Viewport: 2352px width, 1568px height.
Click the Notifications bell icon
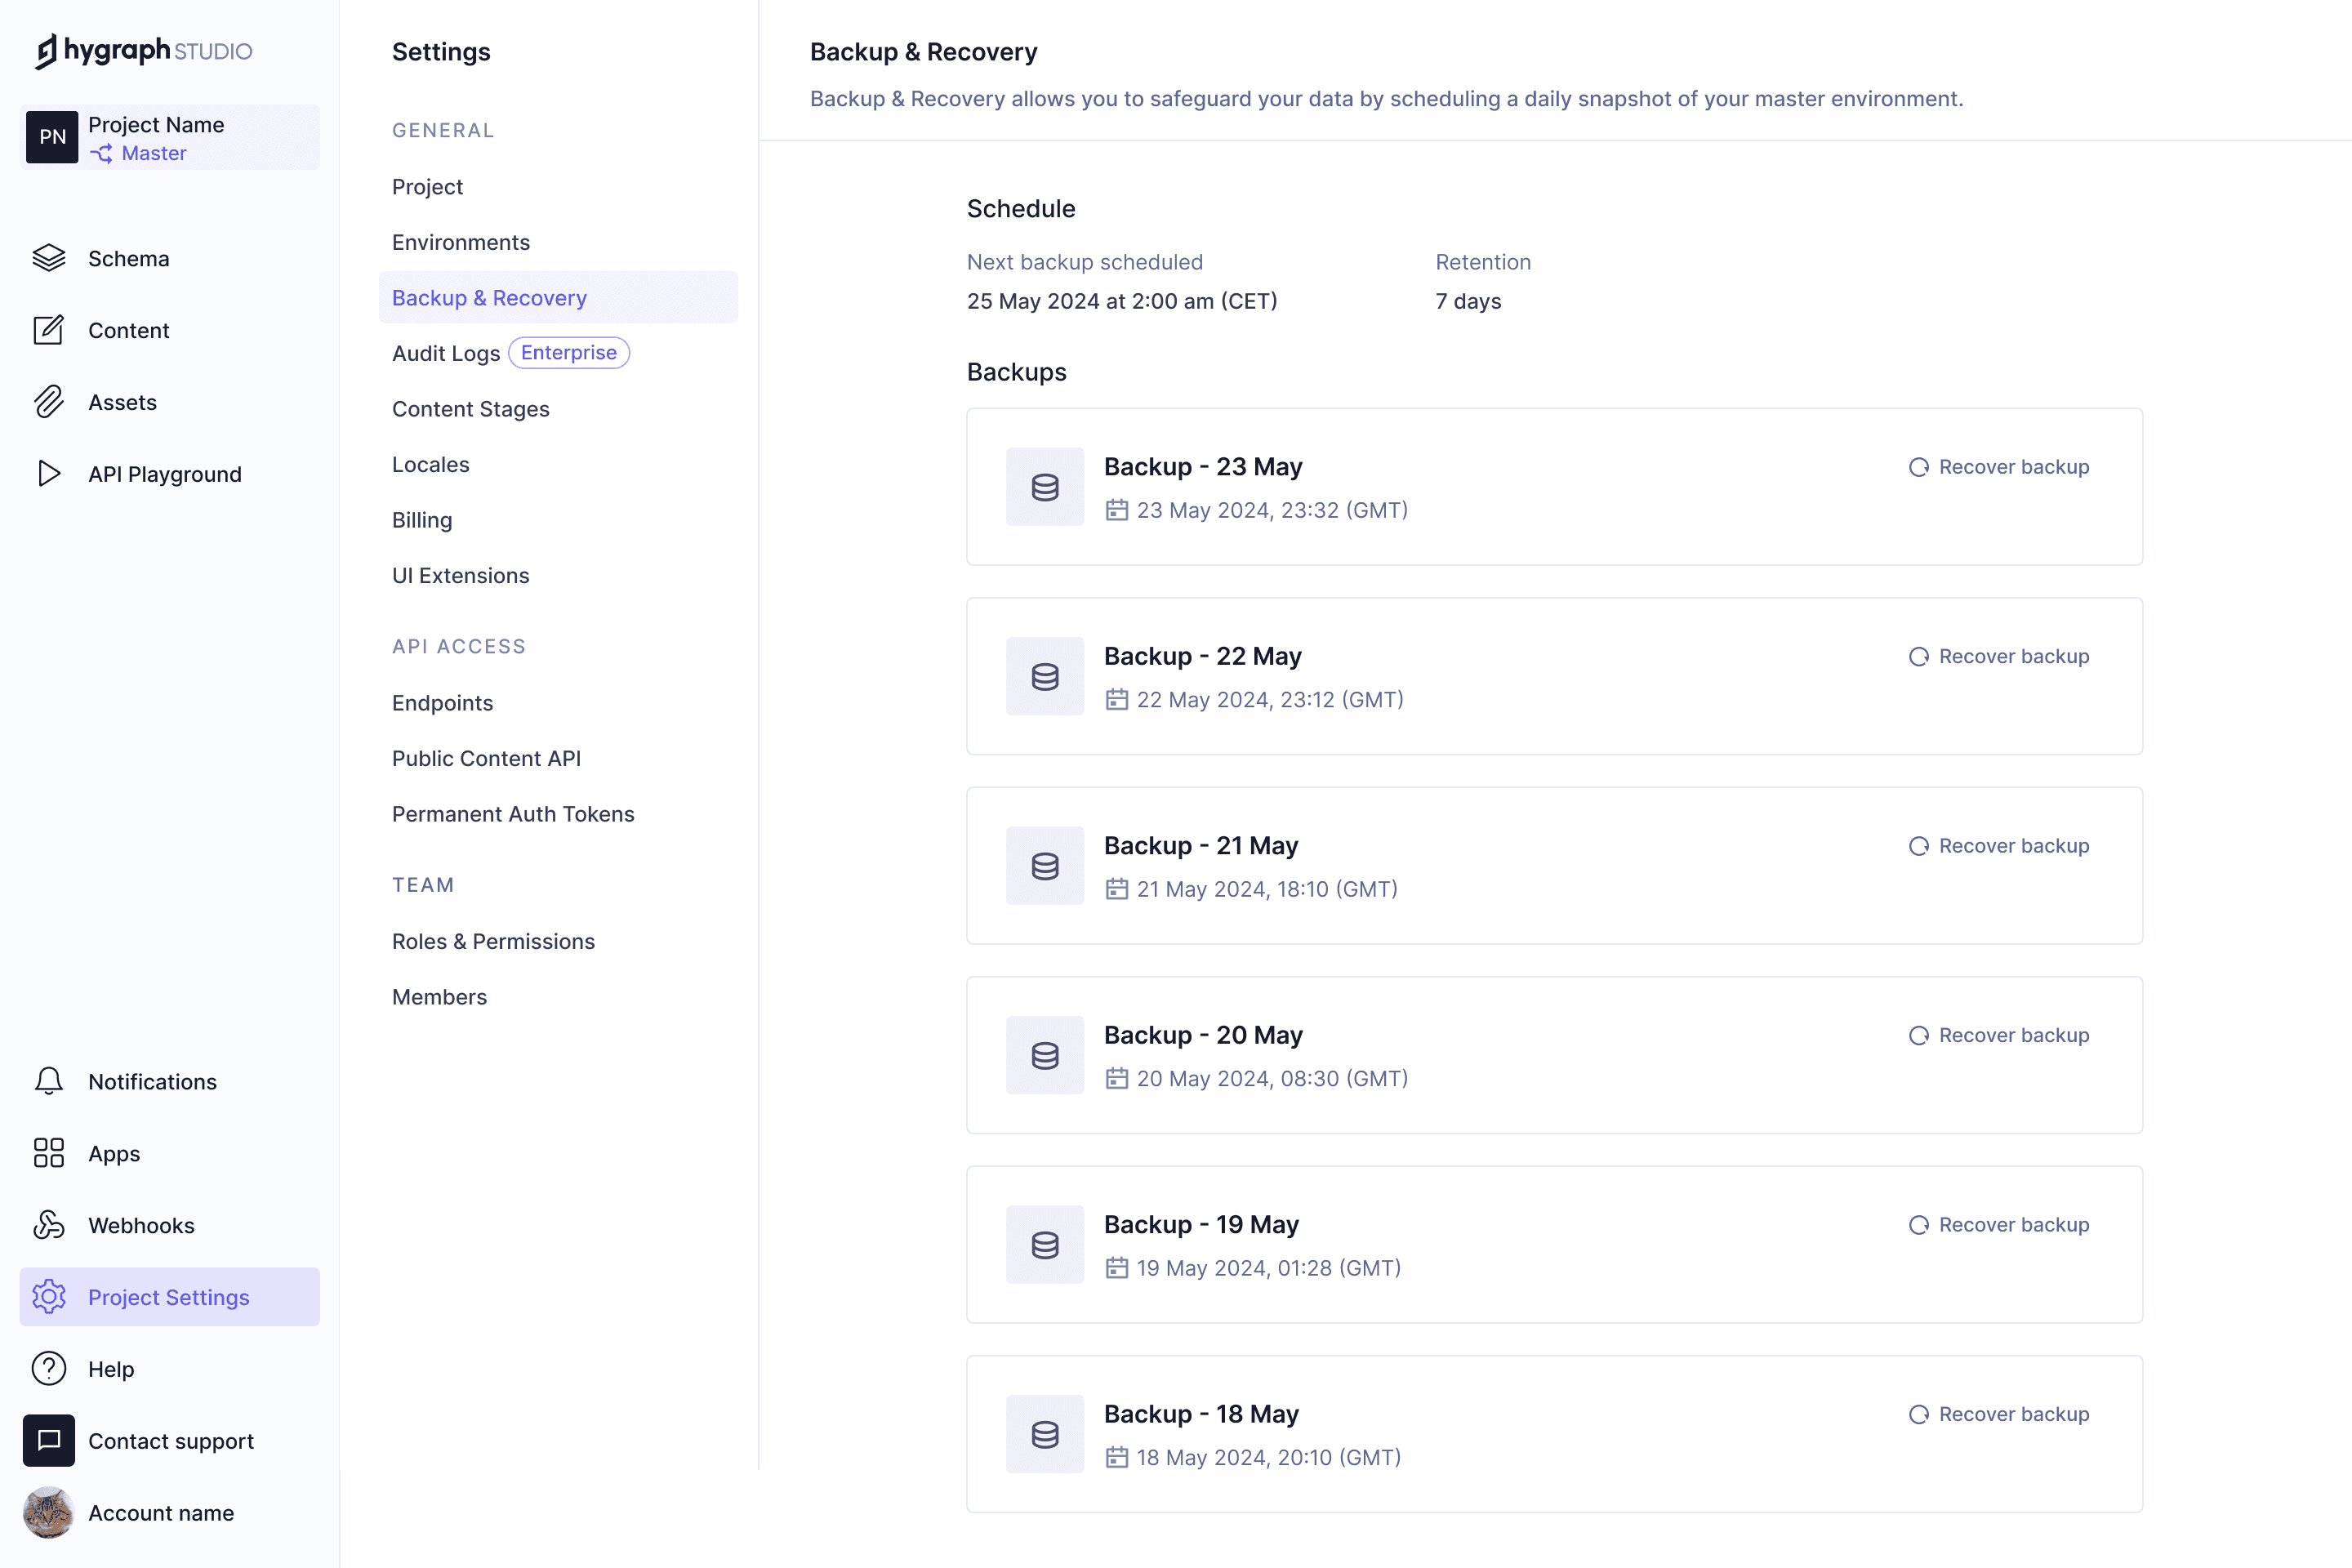pos(48,1081)
